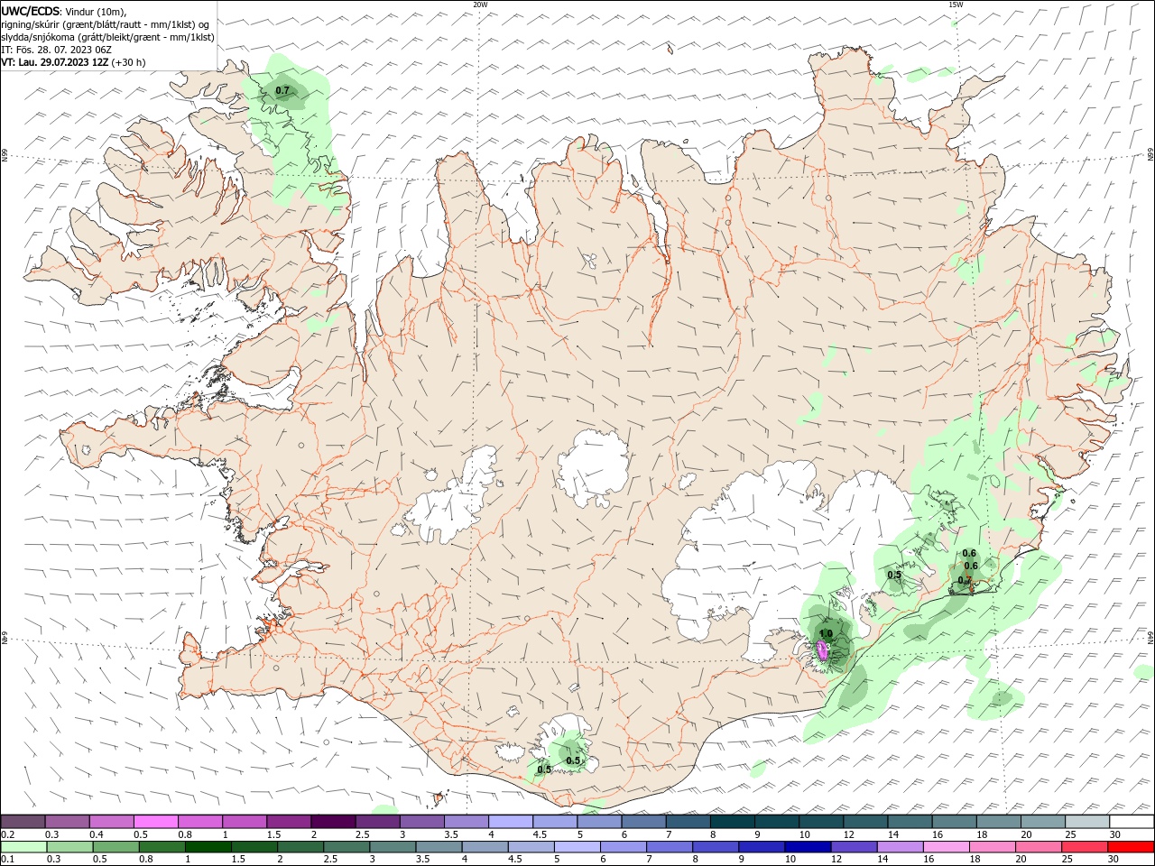Select the 0.7 value in the northwest rain patch
Viewport: 1155px width, 866px height.
click(282, 90)
